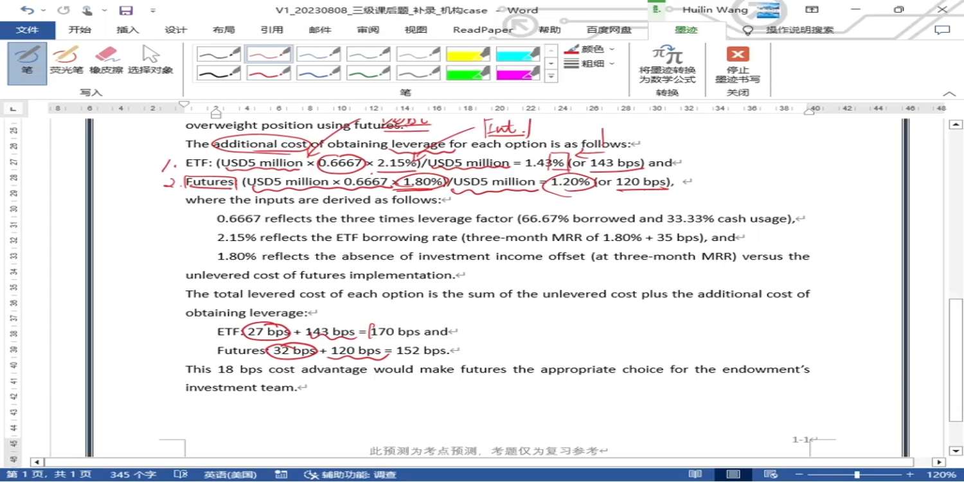Choose the yellow highlighter pen swatch
Viewport: 964px width, 482px height.
[468, 54]
